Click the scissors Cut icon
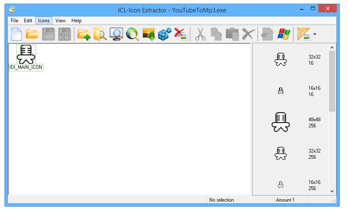This screenshot has width=348, height=214. click(200, 34)
